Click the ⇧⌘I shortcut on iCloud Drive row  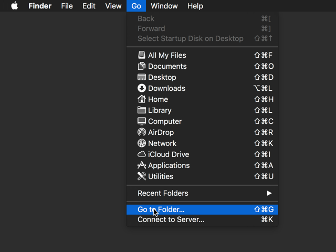(x=262, y=154)
